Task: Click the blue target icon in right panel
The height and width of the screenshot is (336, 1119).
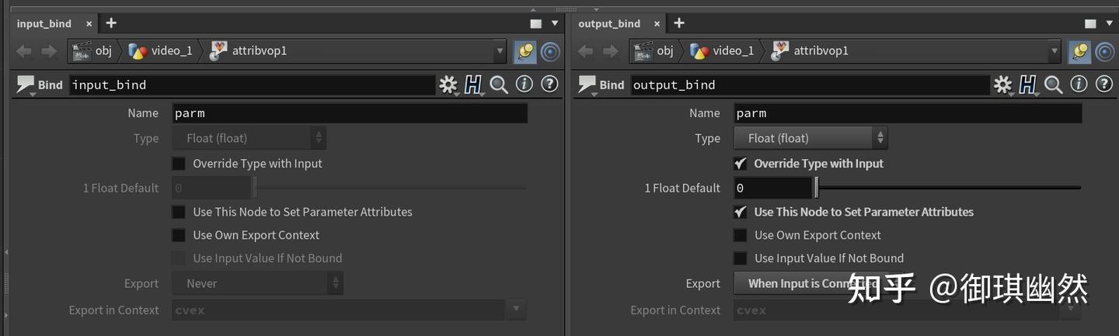Action: (1104, 51)
